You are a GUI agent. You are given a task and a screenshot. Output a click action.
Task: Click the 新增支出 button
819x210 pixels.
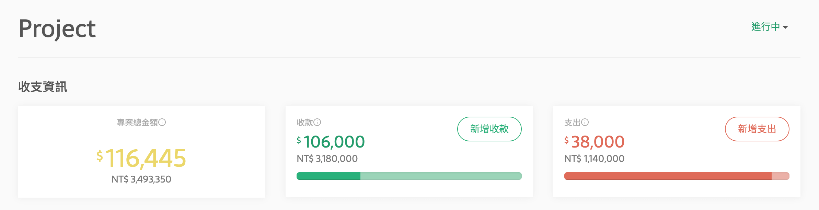[x=757, y=129]
